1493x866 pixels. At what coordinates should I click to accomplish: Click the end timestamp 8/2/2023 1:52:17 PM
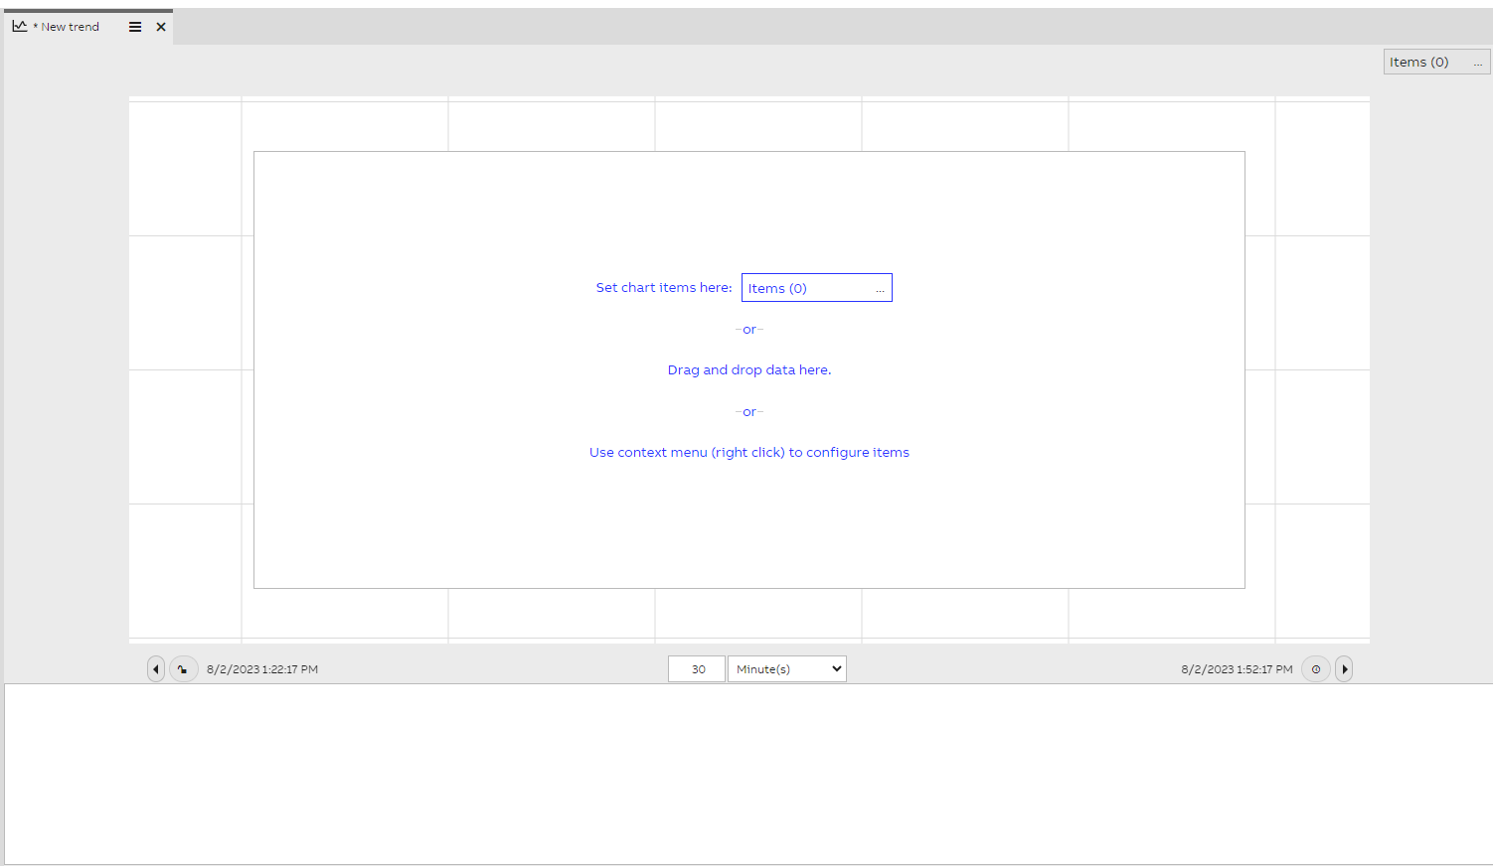[1237, 668]
